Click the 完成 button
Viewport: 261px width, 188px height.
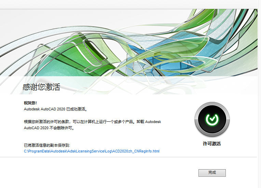point(212,173)
